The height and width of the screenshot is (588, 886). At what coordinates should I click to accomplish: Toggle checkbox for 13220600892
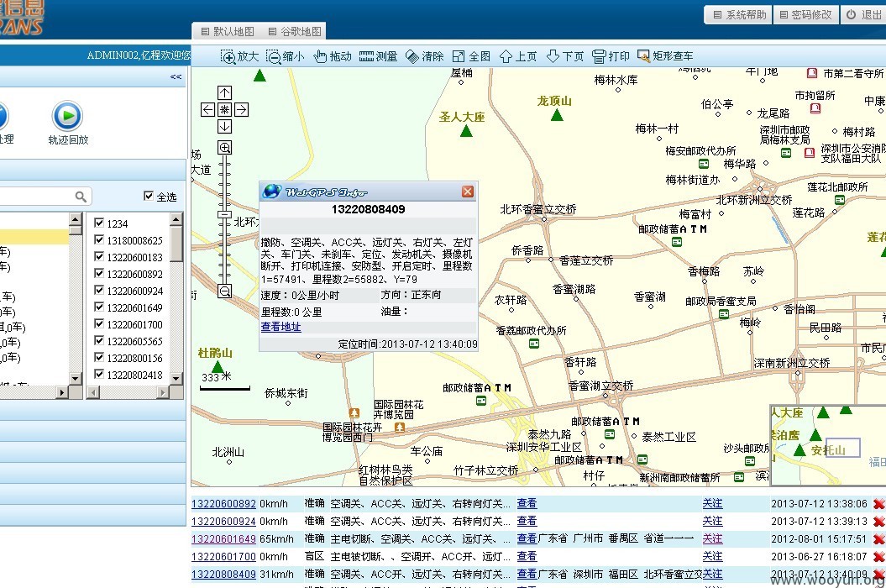pos(99,273)
